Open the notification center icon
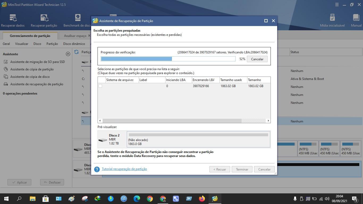 pos(355,199)
